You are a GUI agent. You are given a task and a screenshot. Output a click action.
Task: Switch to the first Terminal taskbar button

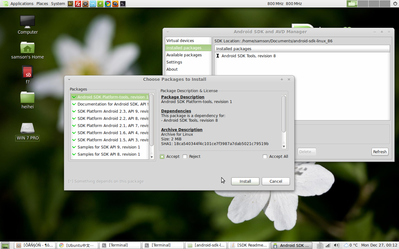click(120, 245)
